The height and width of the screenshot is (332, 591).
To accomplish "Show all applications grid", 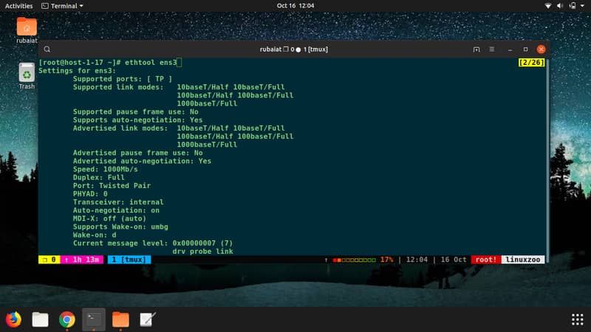I will tap(577, 319).
